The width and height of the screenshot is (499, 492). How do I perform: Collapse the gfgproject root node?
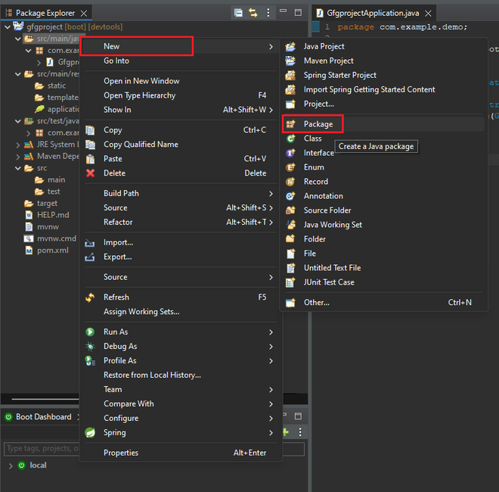point(8,27)
